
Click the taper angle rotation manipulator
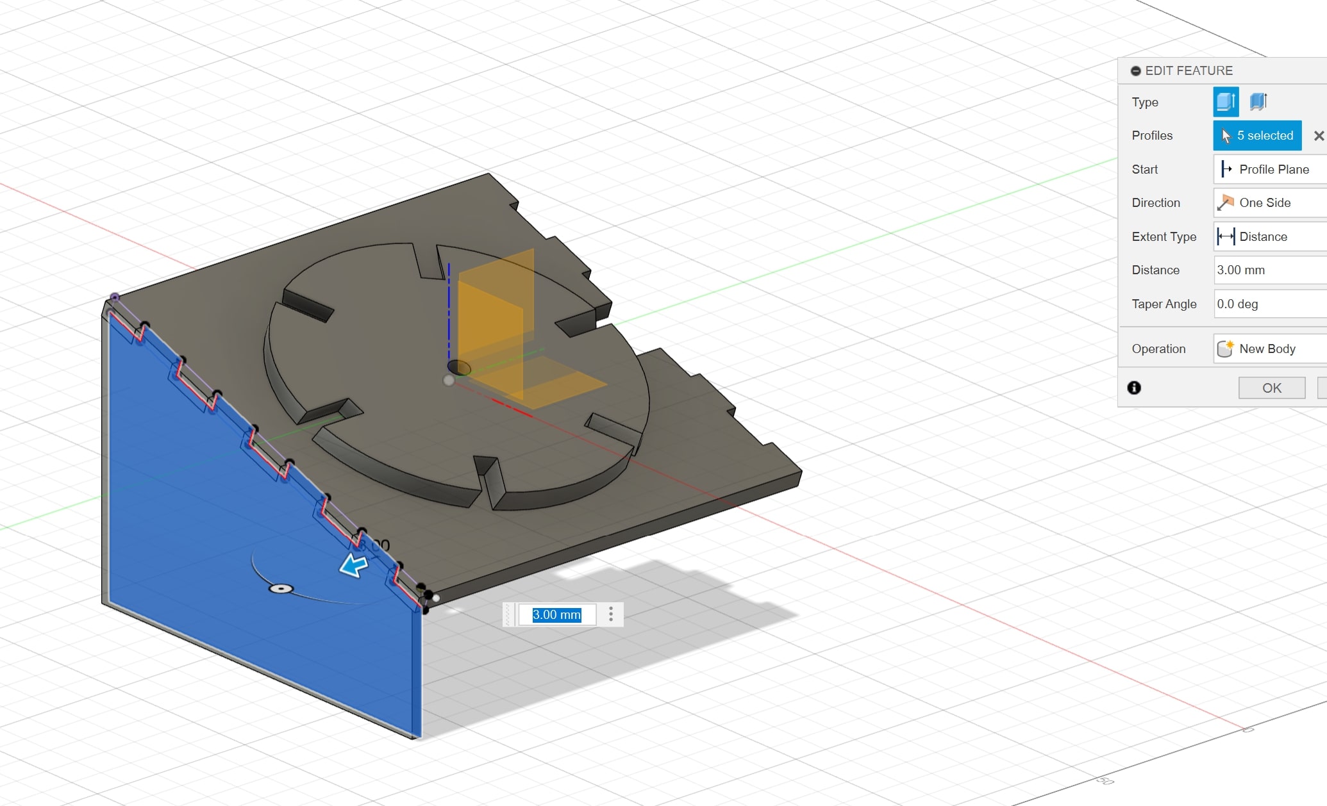281,589
